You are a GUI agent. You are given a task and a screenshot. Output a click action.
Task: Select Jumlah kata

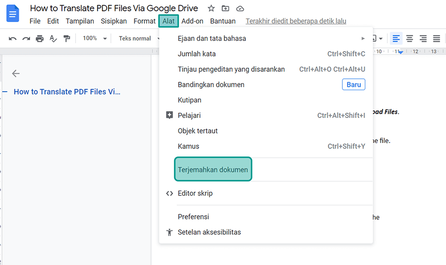click(x=266, y=54)
